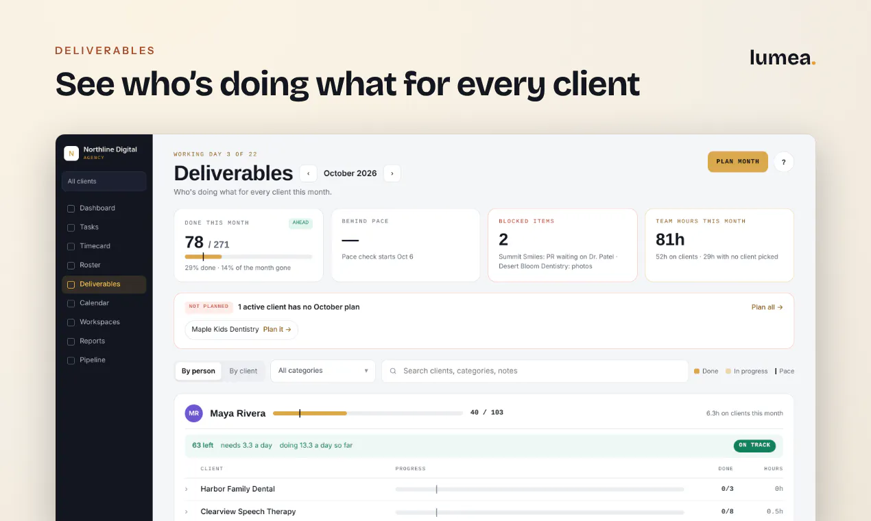Switch view to By person
Image resolution: width=871 pixels, height=521 pixels.
point(198,371)
